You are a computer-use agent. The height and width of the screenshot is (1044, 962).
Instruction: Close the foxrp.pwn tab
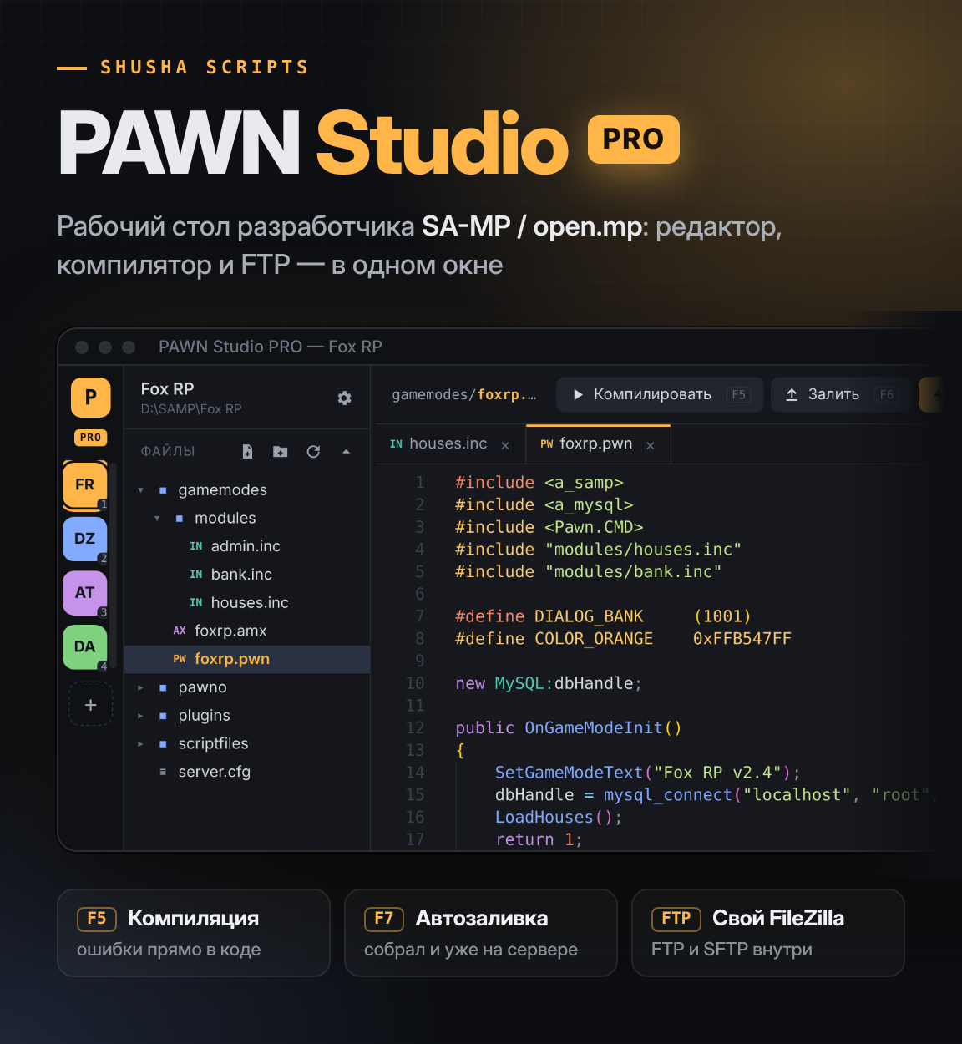pos(651,445)
